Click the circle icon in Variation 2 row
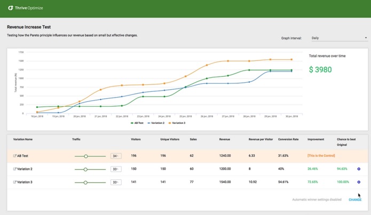This screenshot has height=215, width=371. click(x=359, y=169)
